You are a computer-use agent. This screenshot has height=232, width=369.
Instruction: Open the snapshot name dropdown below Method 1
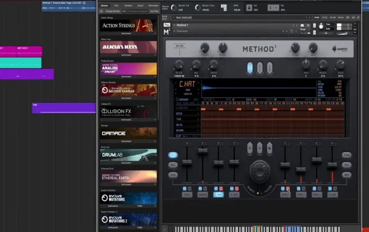point(174,31)
